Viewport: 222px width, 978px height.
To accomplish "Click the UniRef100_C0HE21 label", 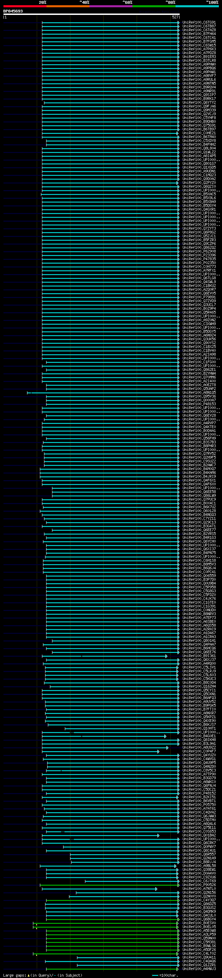I will click(x=199, y=133).
